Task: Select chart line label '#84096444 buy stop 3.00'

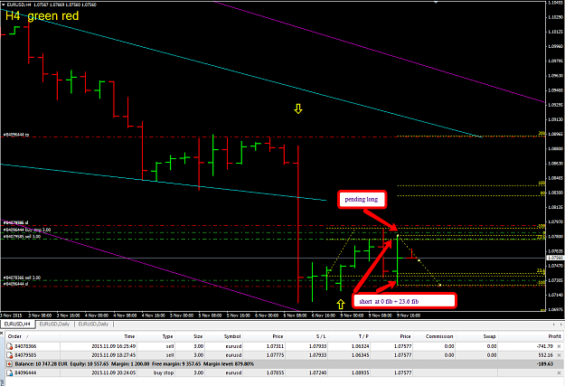Action: [27, 230]
